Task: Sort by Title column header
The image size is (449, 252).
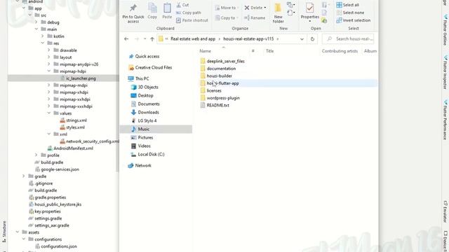Action: click(x=269, y=51)
